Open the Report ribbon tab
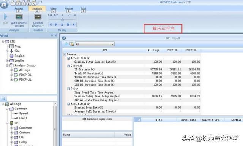243x146 pixels. click(x=69, y=9)
